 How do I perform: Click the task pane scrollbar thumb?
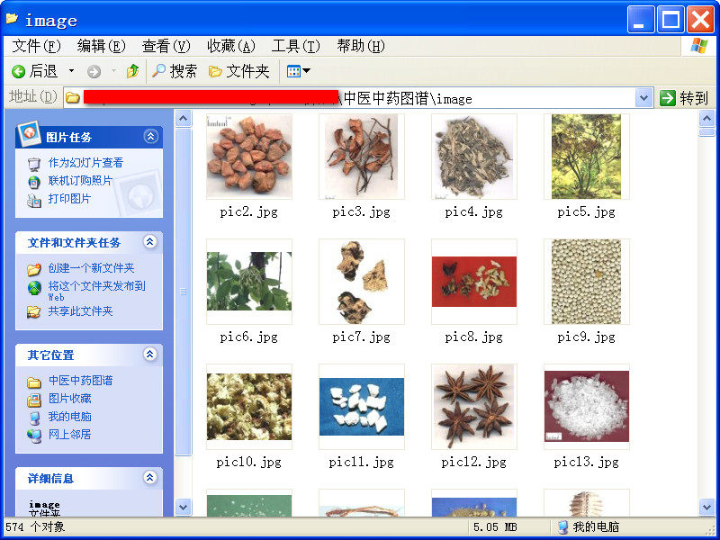point(183,292)
